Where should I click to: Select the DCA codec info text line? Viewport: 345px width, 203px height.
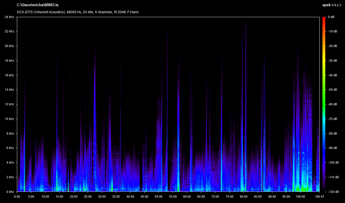click(x=78, y=12)
